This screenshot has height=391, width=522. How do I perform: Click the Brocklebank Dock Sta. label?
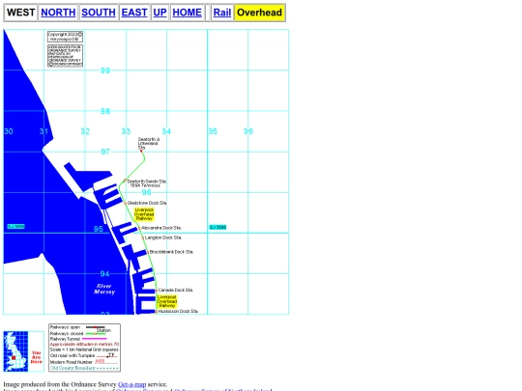(x=171, y=252)
